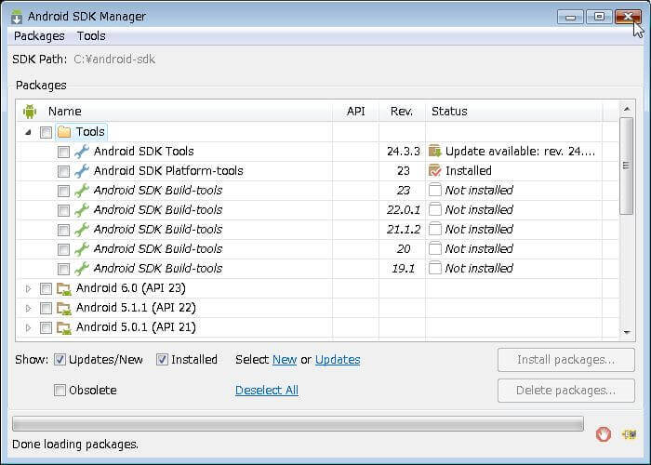Click the Deselect All link
Screen dimensions: 651x465
(x=266, y=391)
